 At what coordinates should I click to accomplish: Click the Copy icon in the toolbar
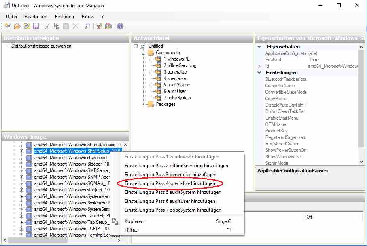click(x=57, y=26)
